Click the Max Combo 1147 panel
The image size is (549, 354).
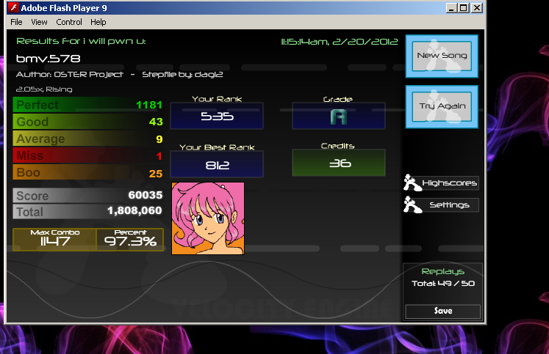pyautogui.click(x=54, y=240)
